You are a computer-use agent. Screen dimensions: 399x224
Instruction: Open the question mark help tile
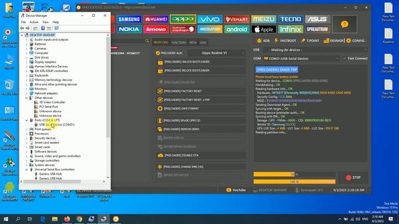[x=344, y=24]
